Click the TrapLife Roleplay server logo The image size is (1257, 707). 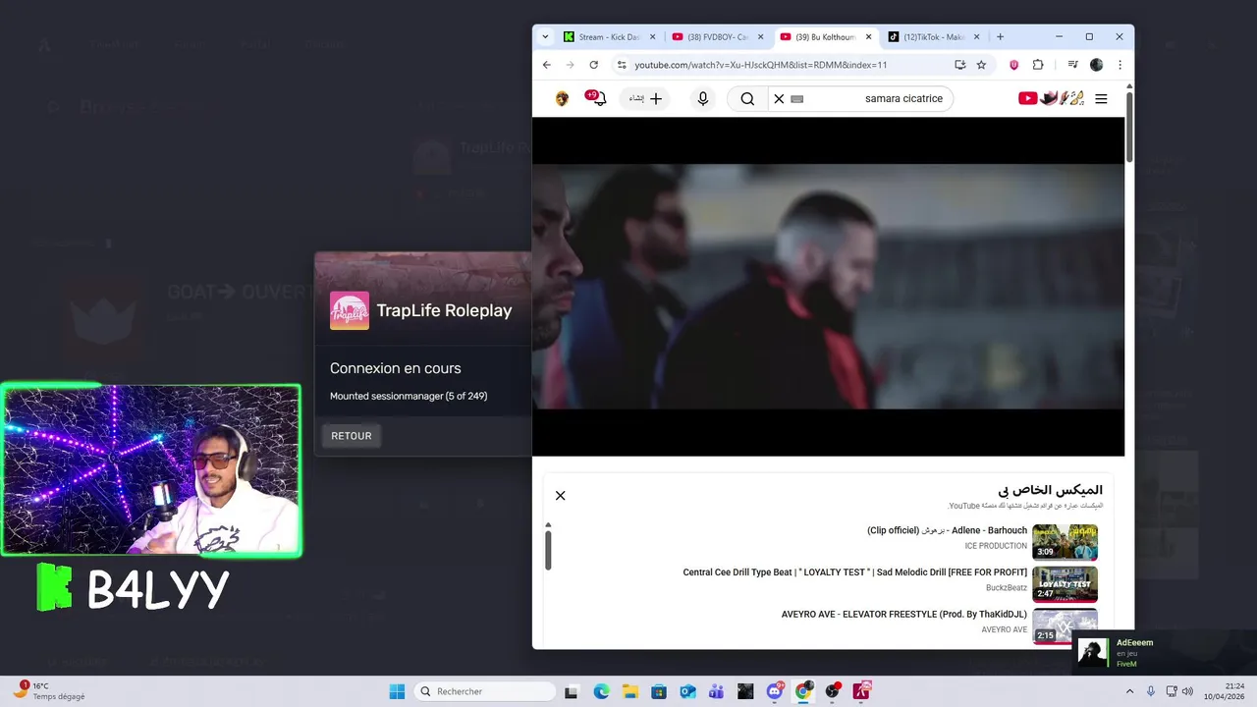coord(350,310)
